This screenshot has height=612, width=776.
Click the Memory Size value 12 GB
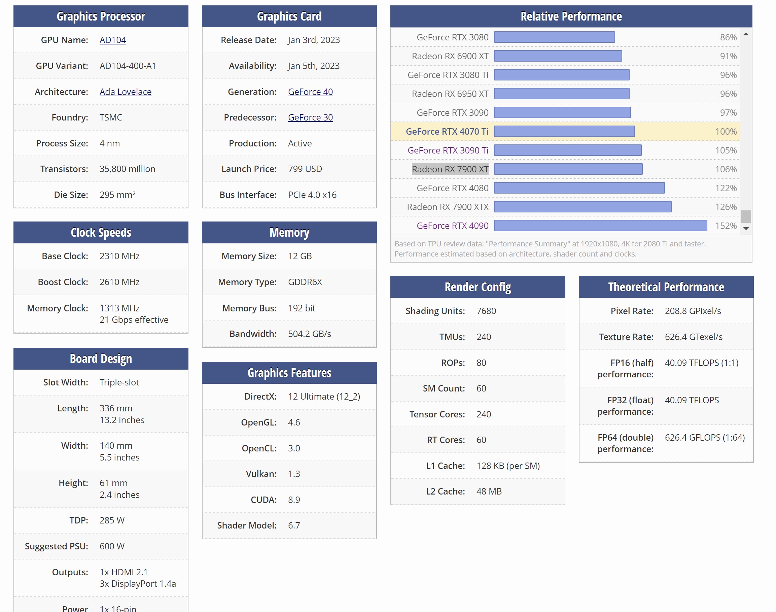300,256
